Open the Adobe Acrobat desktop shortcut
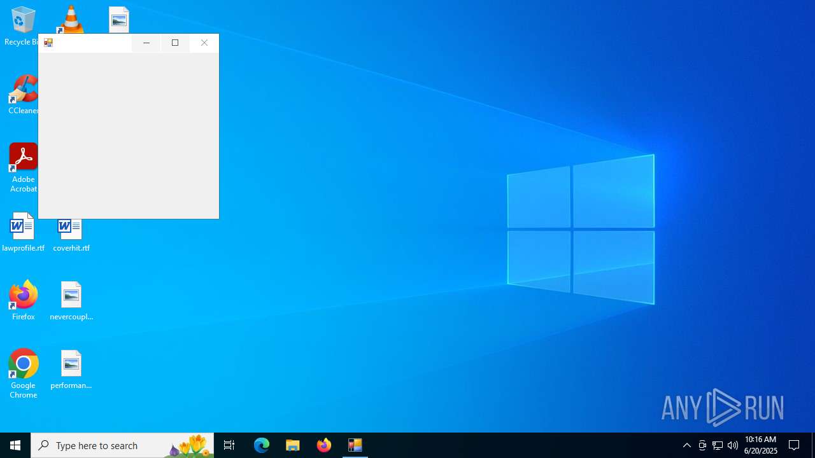 pyautogui.click(x=23, y=167)
